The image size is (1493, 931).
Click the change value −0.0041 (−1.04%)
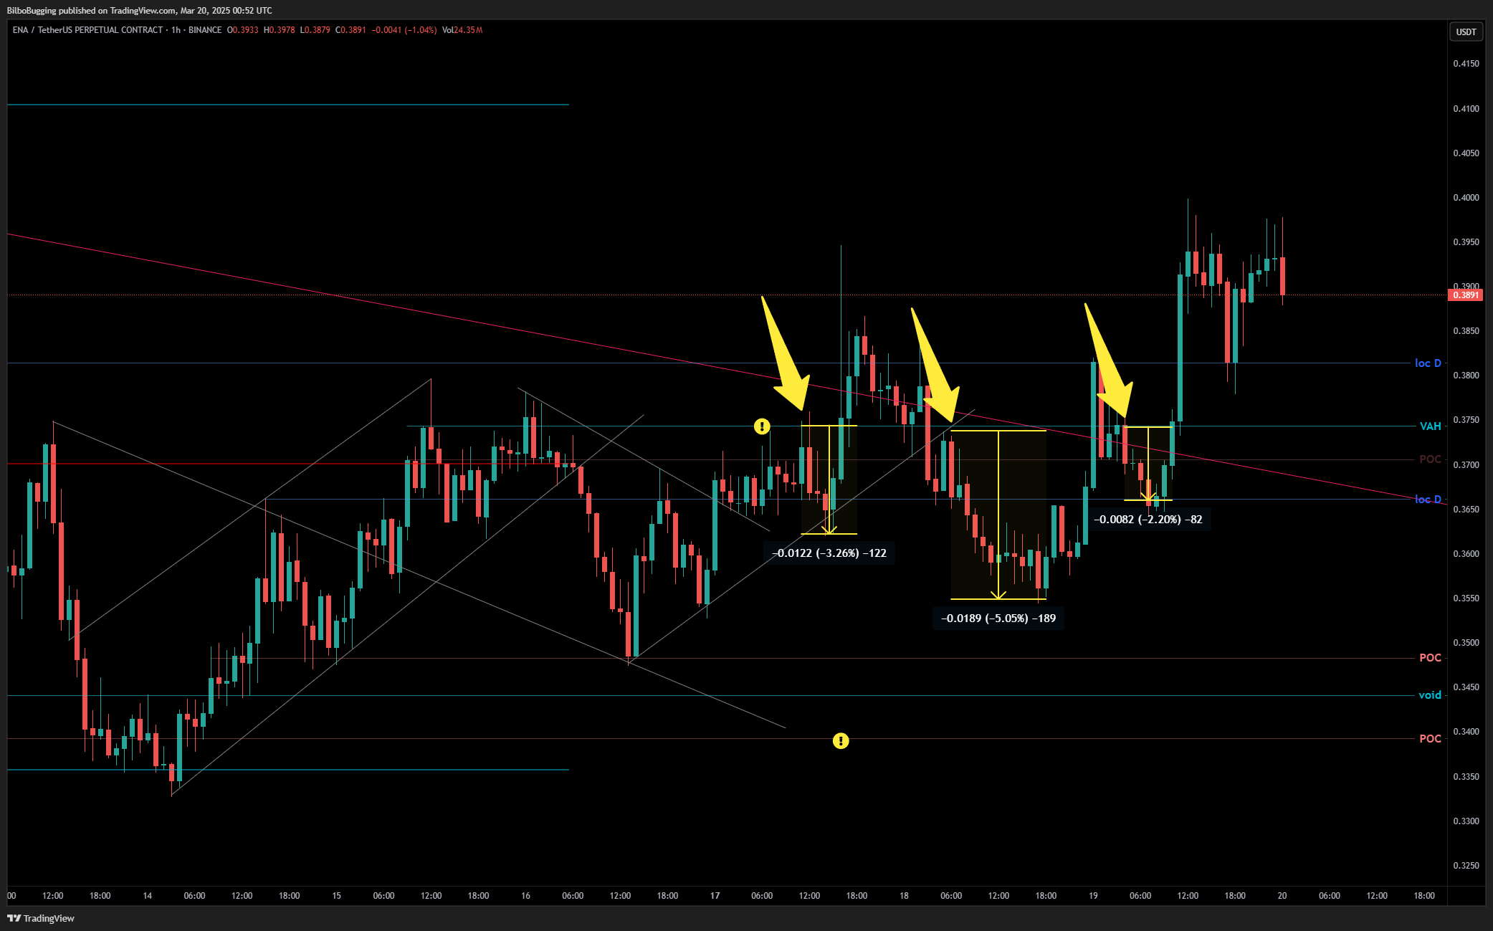[404, 30]
